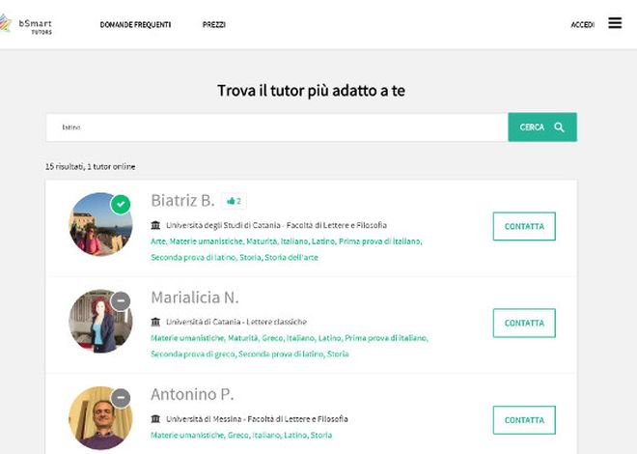Click Marialicia N.'s grey offline status badge

(x=121, y=301)
